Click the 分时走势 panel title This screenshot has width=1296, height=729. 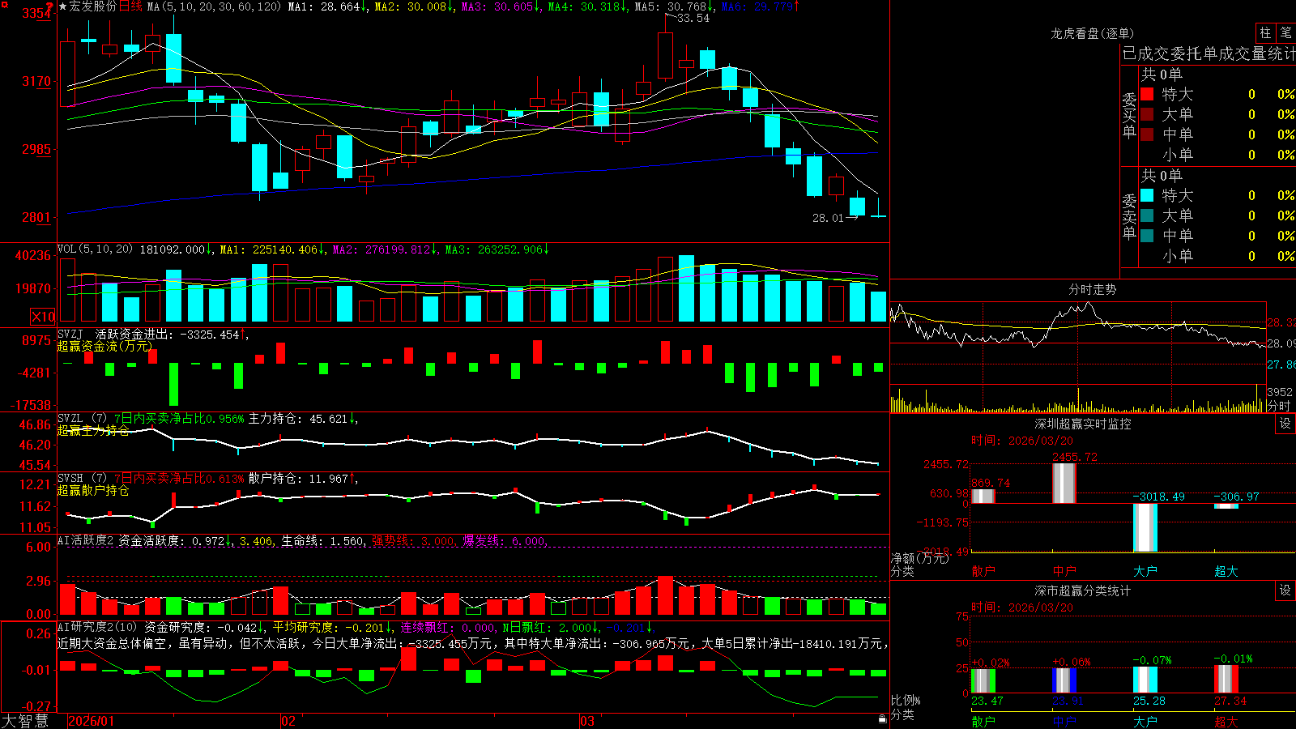pos(1092,289)
